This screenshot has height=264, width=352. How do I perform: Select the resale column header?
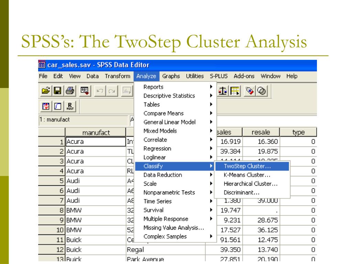261,132
